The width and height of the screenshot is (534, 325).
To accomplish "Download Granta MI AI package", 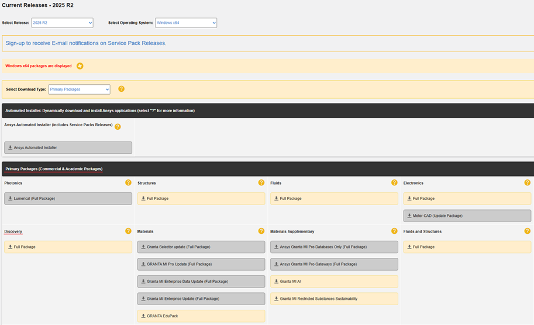I will 334,282.
